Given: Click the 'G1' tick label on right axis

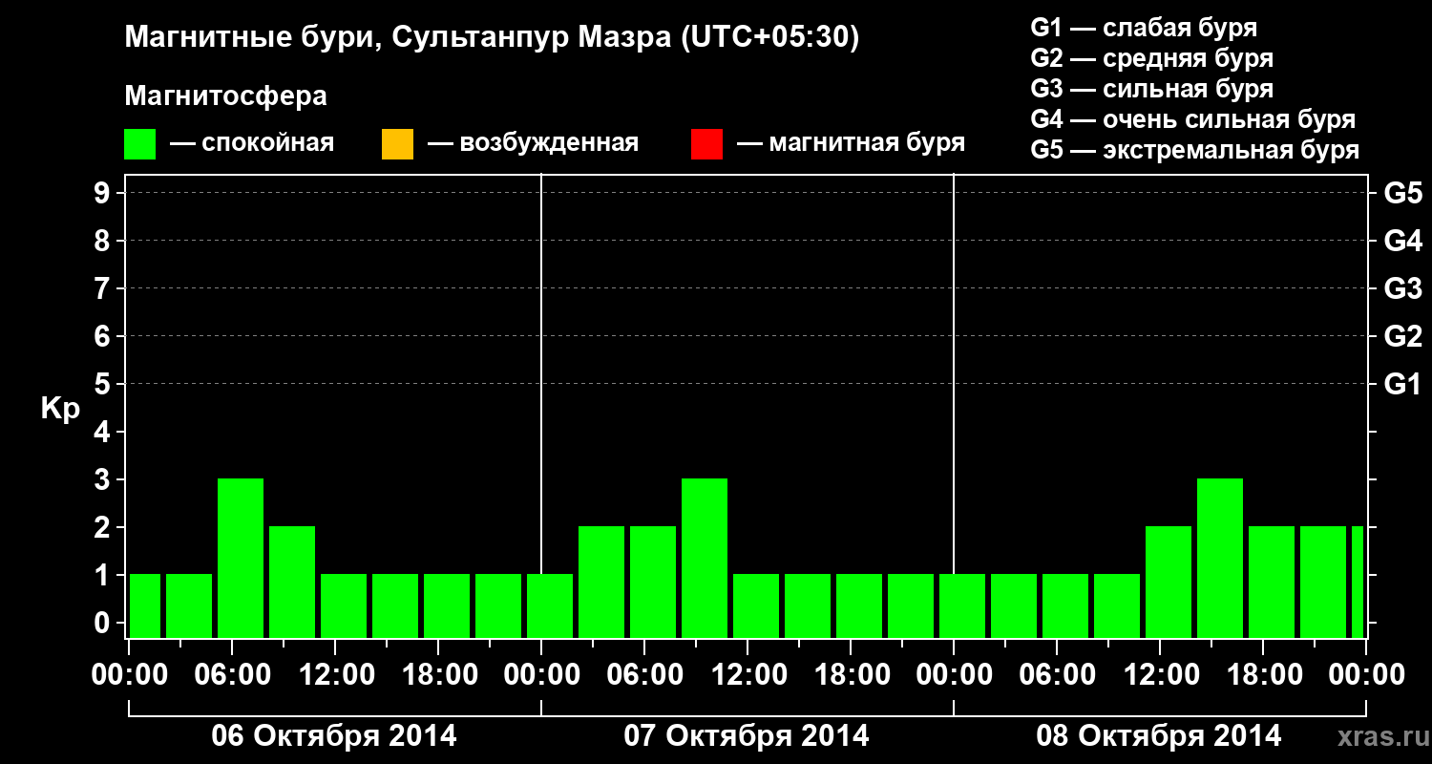Looking at the screenshot, I should pos(1403,385).
